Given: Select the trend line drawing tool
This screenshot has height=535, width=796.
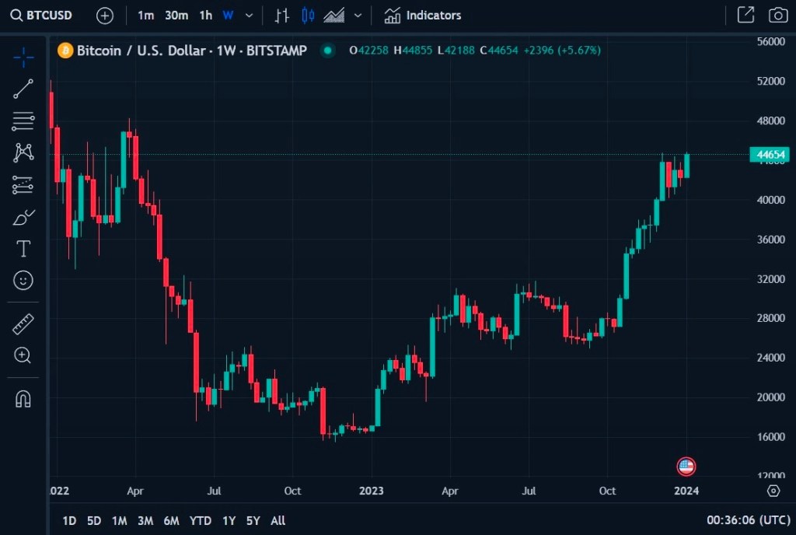Looking at the screenshot, I should pyautogui.click(x=23, y=89).
